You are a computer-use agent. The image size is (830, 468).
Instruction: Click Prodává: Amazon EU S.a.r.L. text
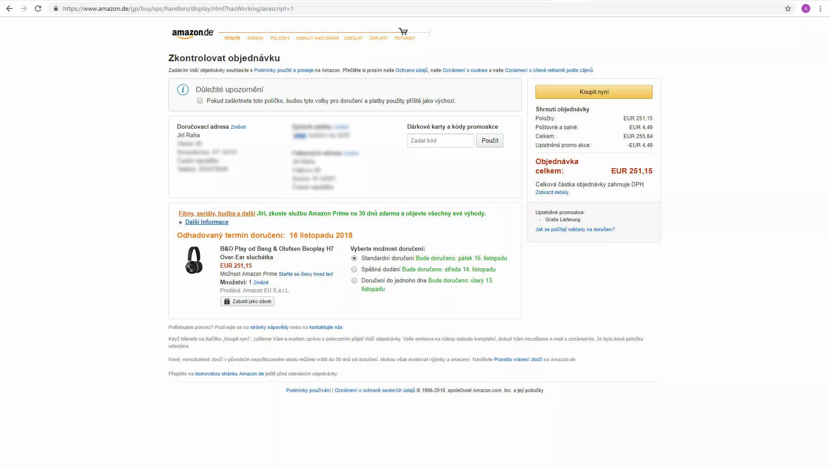255,291
